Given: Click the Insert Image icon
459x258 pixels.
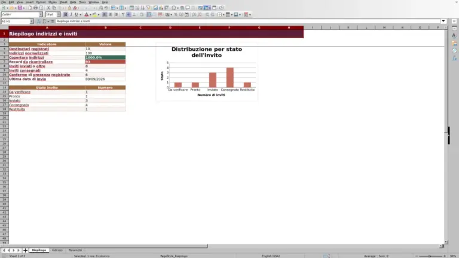Looking at the screenshot, I should 155,8.
